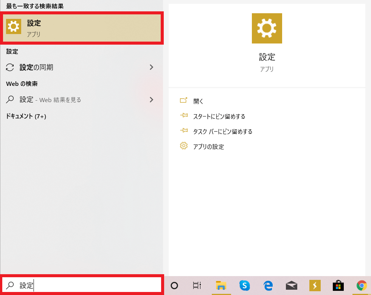Launch File Explorer from the taskbar
The height and width of the screenshot is (295, 371).
(x=221, y=286)
